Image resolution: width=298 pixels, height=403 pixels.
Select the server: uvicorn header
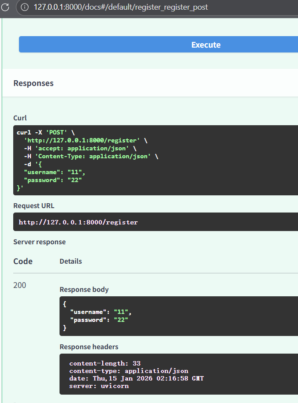[99, 386]
